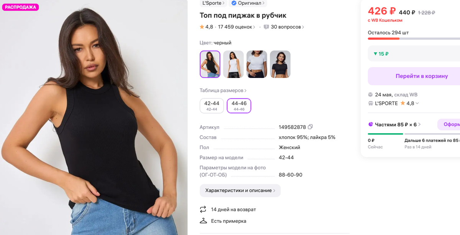Click the store icon next to L'SPORTE
This screenshot has width=460, height=235.
[370, 103]
